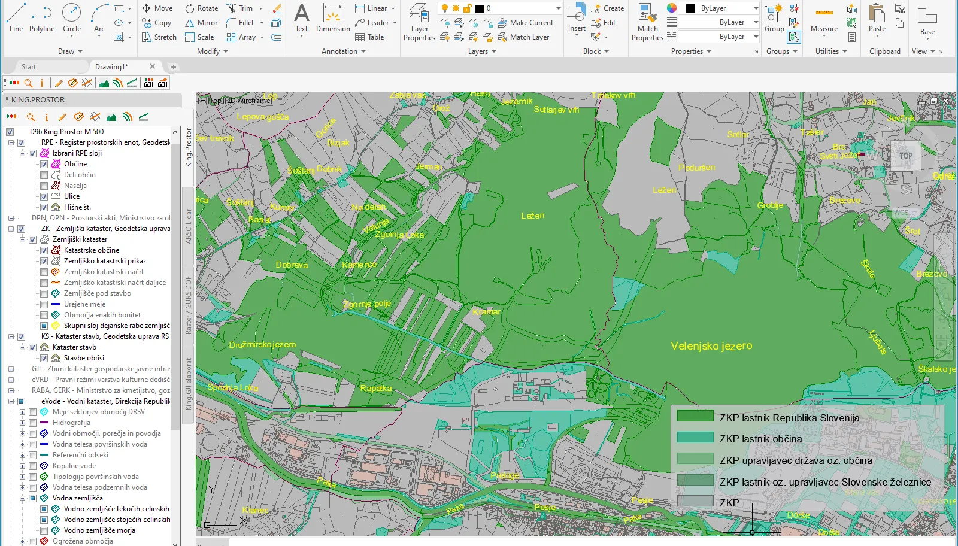Open the layer name dropdown list
Screen dimensions: 958x546
coord(558,8)
